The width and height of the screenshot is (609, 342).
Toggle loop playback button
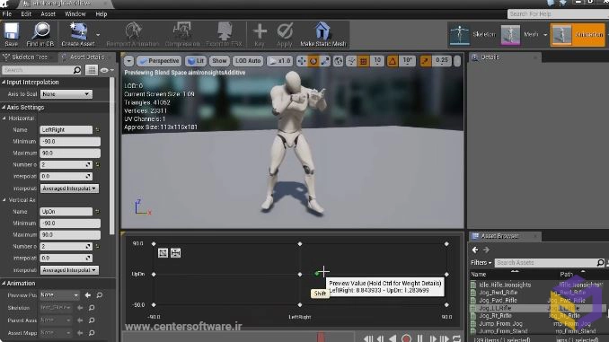[x=456, y=338]
